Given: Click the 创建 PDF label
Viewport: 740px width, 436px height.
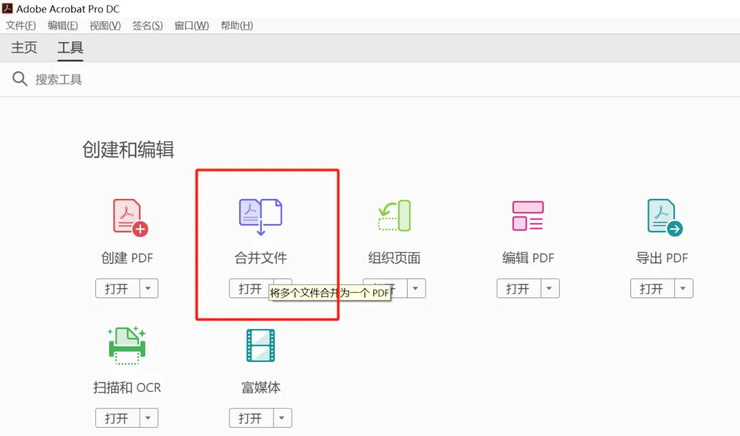Looking at the screenshot, I should click(127, 258).
